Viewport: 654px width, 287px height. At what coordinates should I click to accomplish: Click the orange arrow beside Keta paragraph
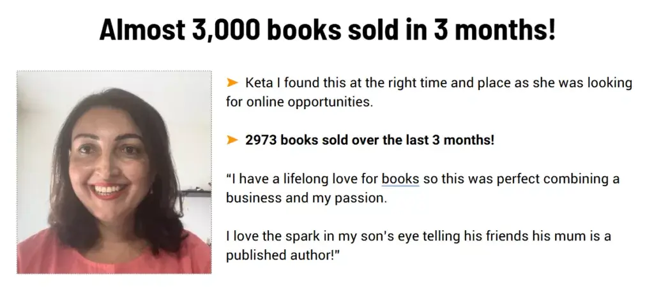point(232,82)
